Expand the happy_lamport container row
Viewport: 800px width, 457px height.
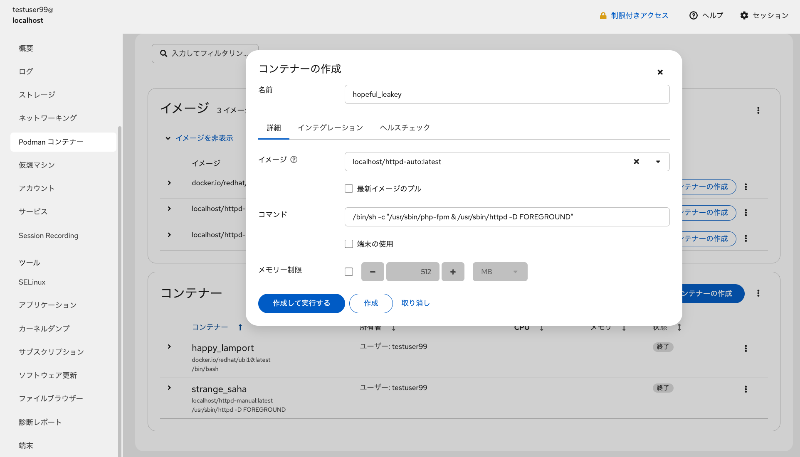pyautogui.click(x=169, y=346)
